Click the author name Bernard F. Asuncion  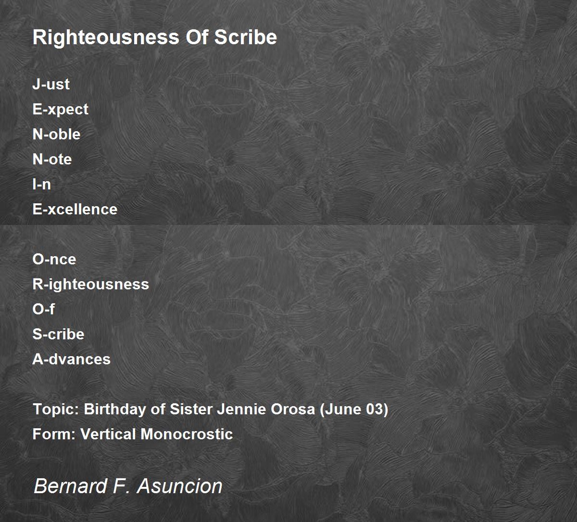[x=128, y=486]
